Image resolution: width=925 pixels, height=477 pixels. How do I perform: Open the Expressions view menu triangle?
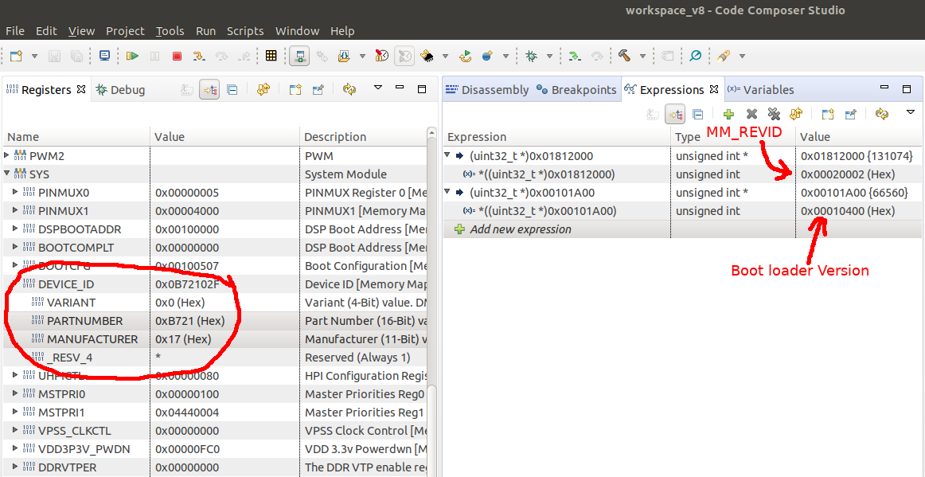(910, 111)
